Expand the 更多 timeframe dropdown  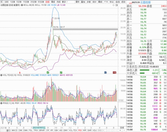point(65,2)
